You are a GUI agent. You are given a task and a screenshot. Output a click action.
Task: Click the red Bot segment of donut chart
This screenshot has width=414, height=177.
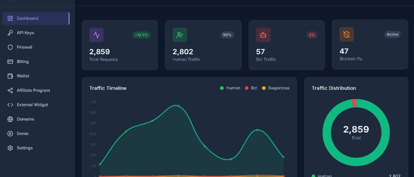click(x=354, y=103)
